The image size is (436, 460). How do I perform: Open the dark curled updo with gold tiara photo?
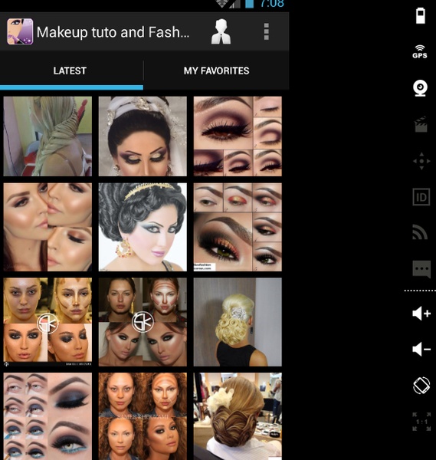[143, 227]
